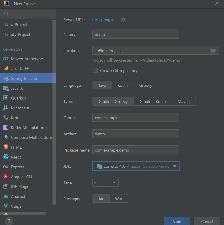Click the Cancel button
The height and width of the screenshot is (225, 224).
pyautogui.click(x=207, y=221)
